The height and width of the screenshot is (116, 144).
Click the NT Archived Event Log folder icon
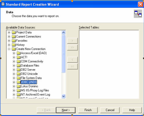coord(18,94)
